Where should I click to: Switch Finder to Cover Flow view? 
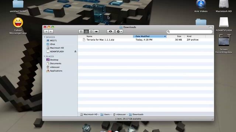(x=96, y=32)
